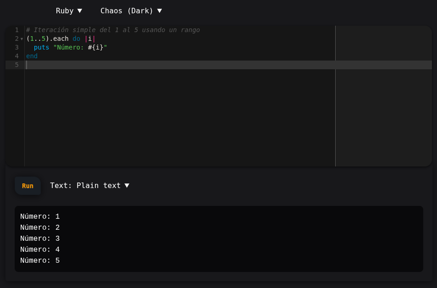437x288 pixels.
Task: Click the "end" keyword on line 4
Action: [x=32, y=56]
